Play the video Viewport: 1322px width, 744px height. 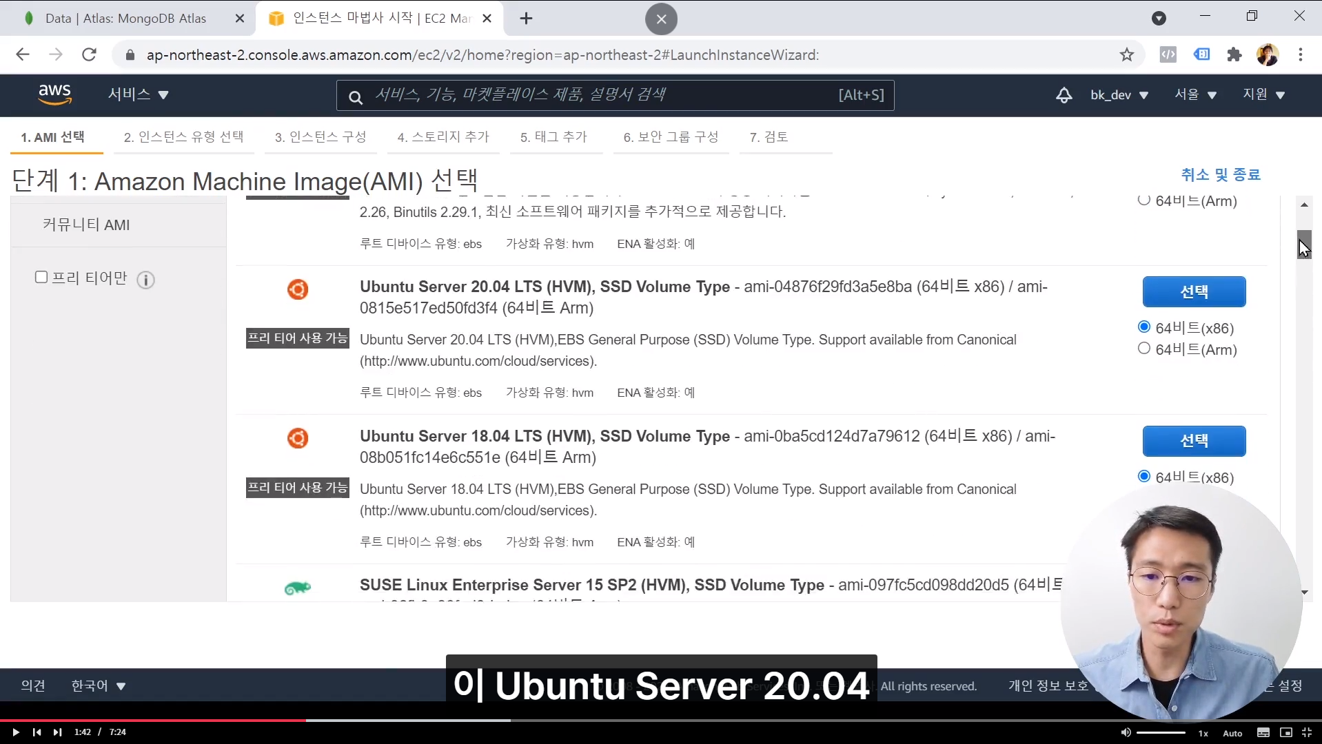(x=15, y=732)
